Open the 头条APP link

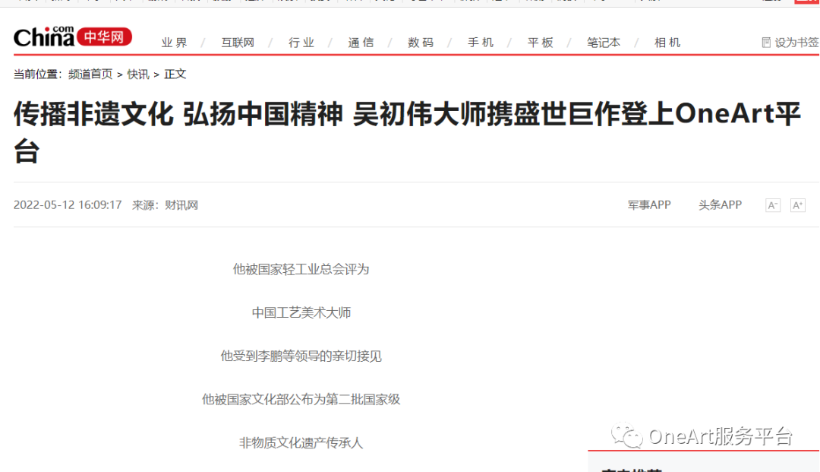tap(720, 205)
